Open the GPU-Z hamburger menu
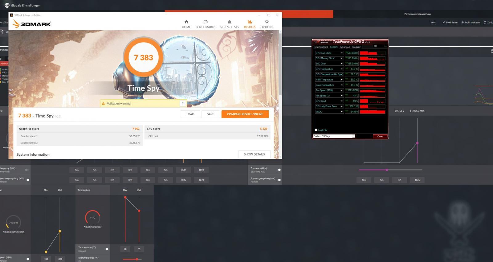This screenshot has width=493, height=262. [385, 46]
